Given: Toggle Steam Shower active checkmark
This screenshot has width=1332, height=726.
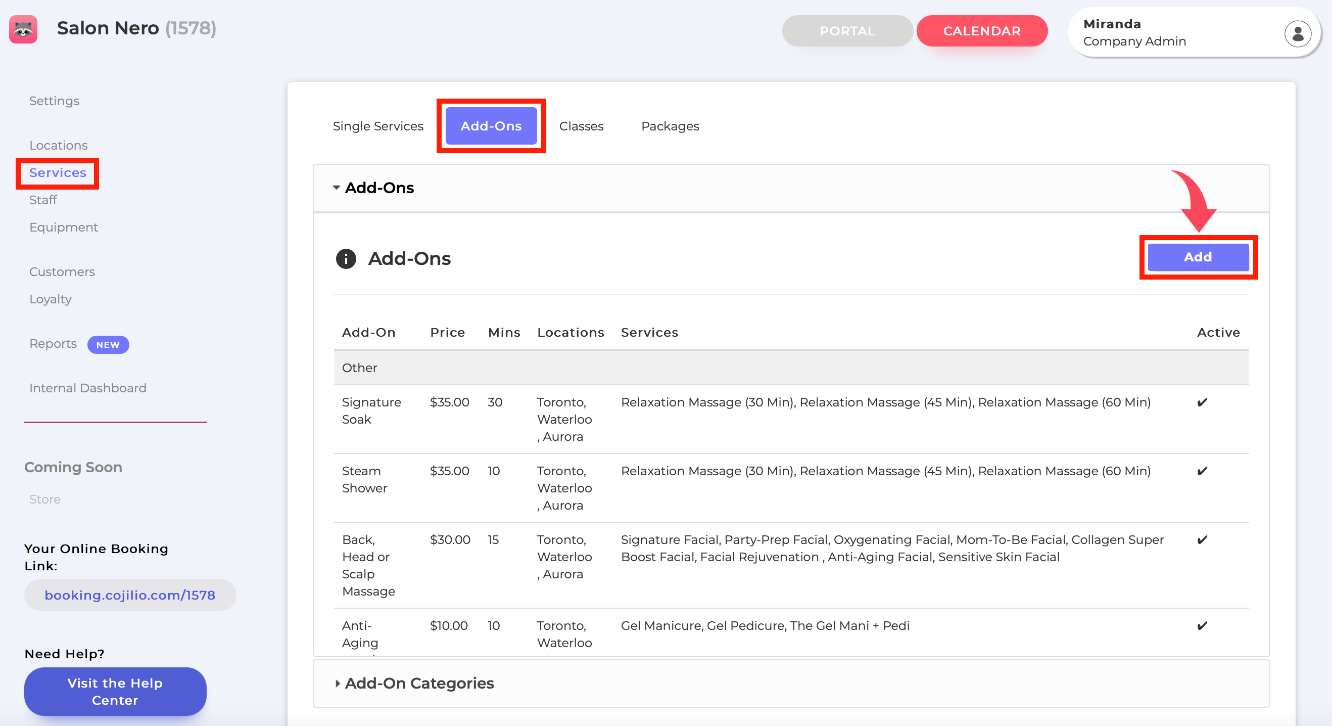Looking at the screenshot, I should (1202, 471).
